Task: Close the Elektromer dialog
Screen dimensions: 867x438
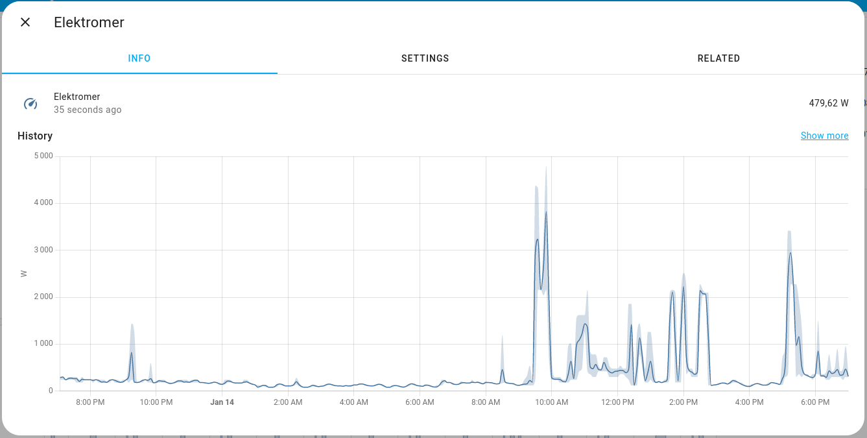Action: pyautogui.click(x=25, y=22)
